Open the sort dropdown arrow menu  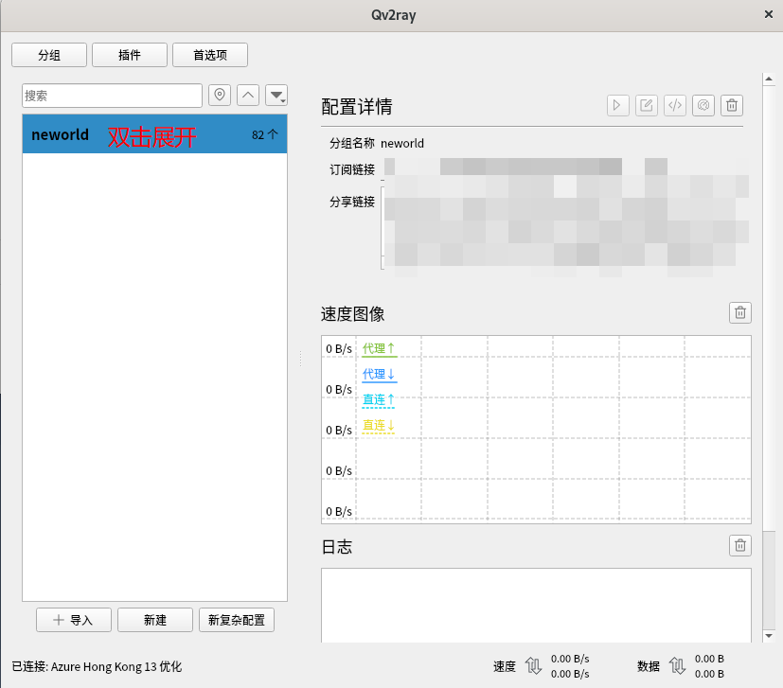pos(276,95)
